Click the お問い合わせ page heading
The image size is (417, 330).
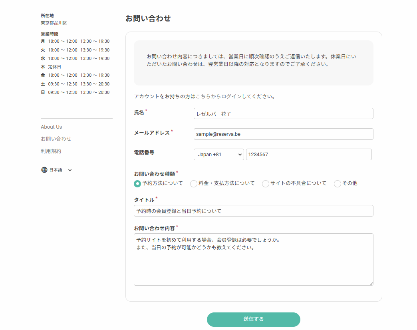click(148, 18)
